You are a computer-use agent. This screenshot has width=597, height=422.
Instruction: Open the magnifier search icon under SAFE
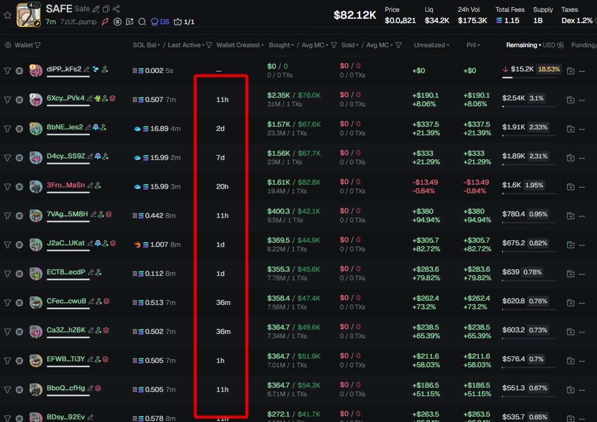pyautogui.click(x=142, y=22)
